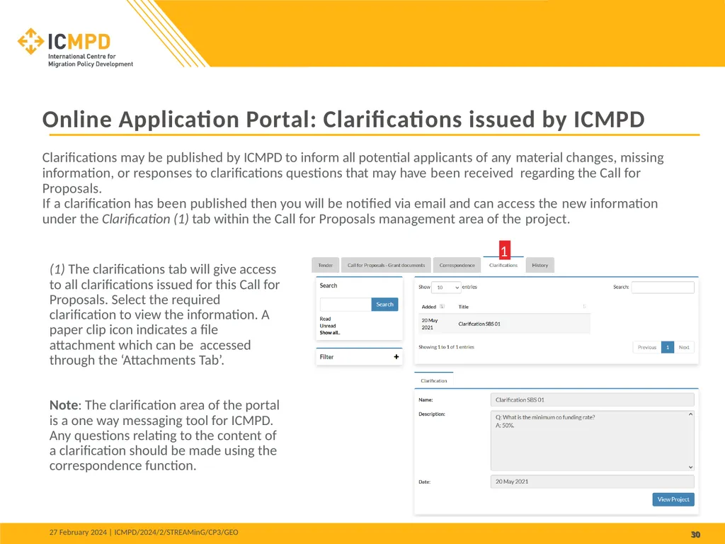Image resolution: width=725 pixels, height=544 pixels.
Task: Click the Title column header
Action: point(463,307)
